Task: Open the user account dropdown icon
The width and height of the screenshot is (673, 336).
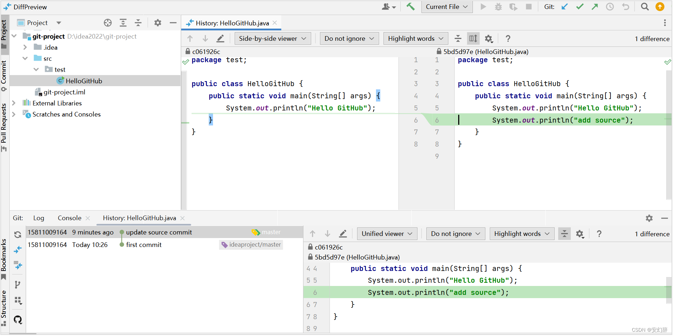Action: (x=389, y=7)
